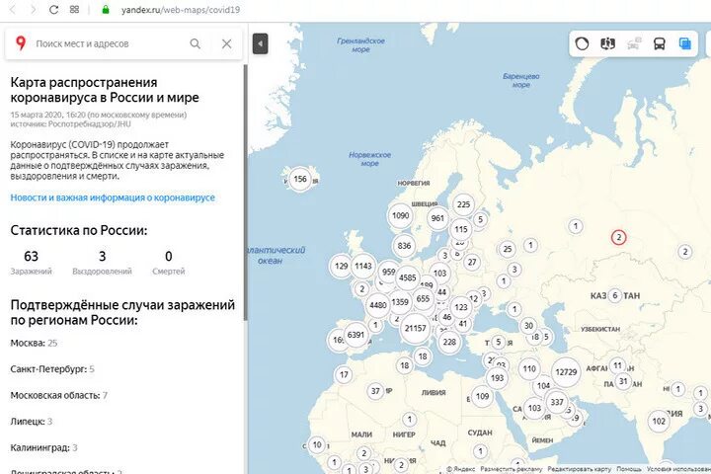This screenshot has height=474, width=711.
Task: Click the side panel vertical scrollbar
Action: click(x=246, y=193)
